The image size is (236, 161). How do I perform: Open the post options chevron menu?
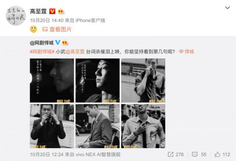227,8
